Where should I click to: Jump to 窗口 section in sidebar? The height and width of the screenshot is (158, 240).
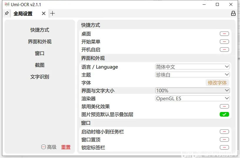40,53
